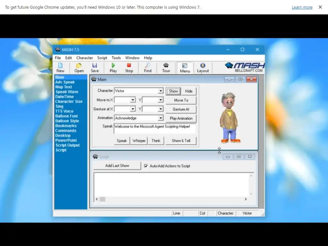Screen dimensions: 328x246
Task: Toggle the Menu toolbar button
Action: point(185,68)
